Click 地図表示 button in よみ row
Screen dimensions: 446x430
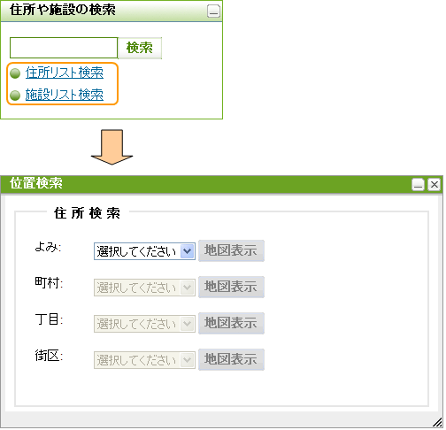click(231, 250)
